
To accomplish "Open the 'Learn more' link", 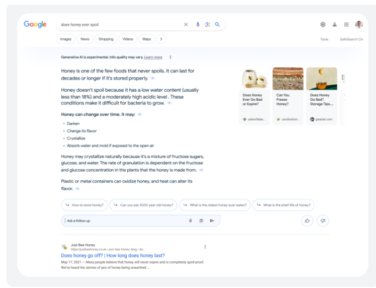I will pos(153,57).
